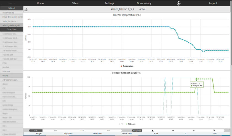232x136 pixels.
Task: Expand the Other Sites section header
Action: coord(11,29)
